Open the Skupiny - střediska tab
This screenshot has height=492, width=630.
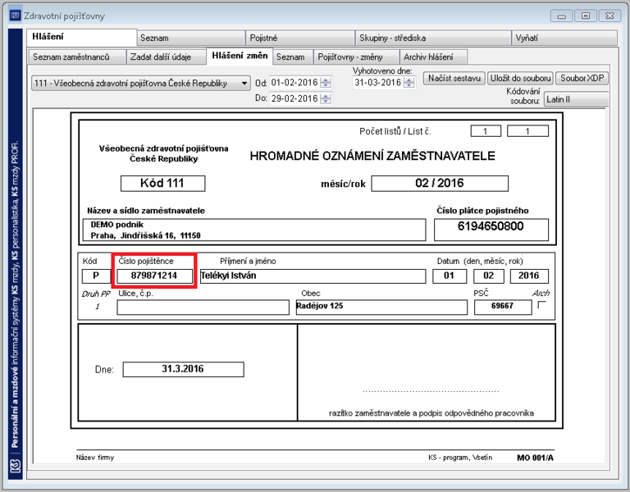click(x=433, y=39)
